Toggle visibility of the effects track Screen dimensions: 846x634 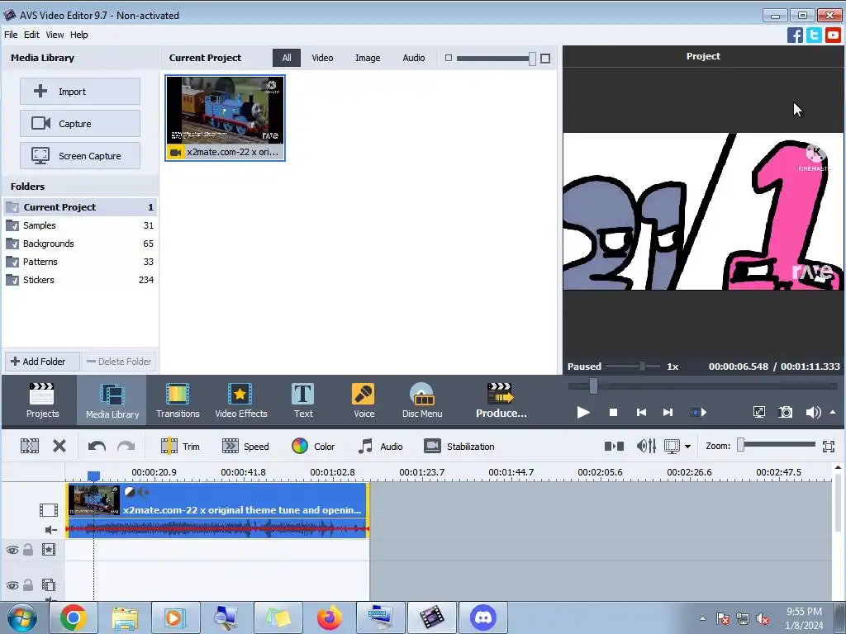pos(12,550)
